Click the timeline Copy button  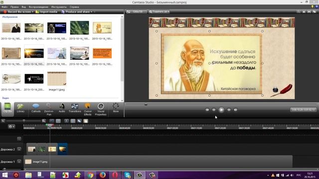(x=79, y=121)
